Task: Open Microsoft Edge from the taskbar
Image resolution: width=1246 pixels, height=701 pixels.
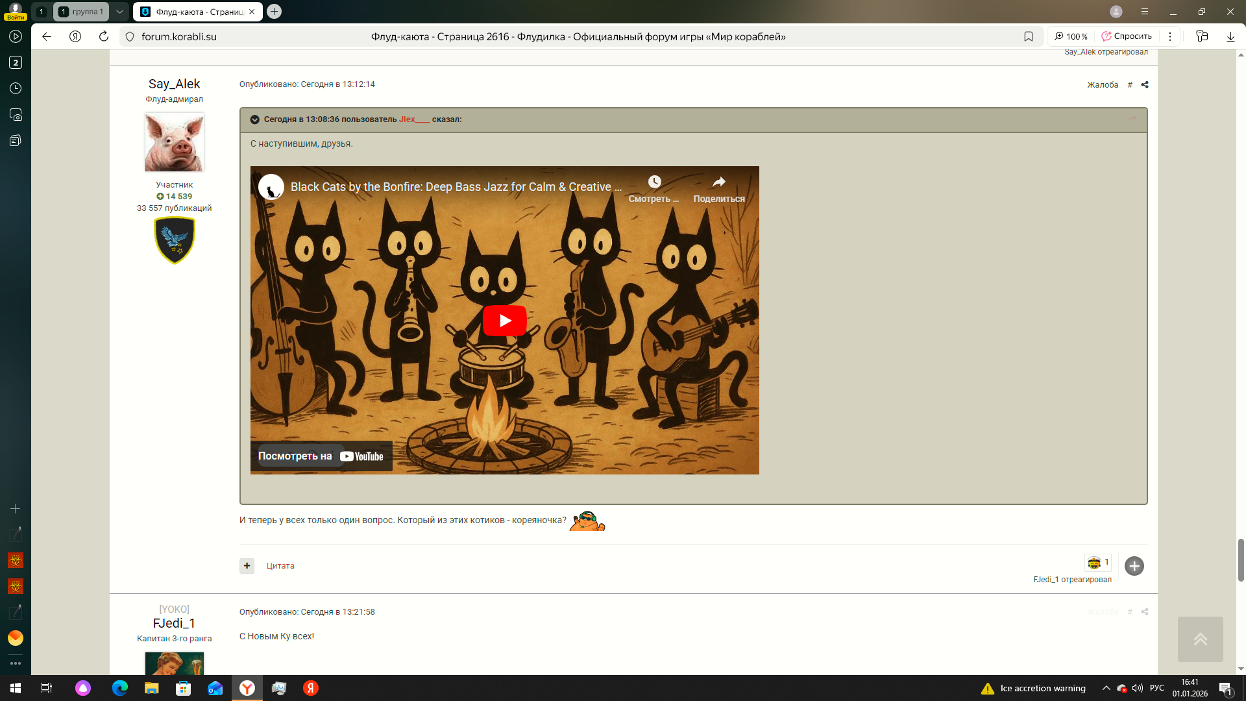Action: (x=120, y=688)
